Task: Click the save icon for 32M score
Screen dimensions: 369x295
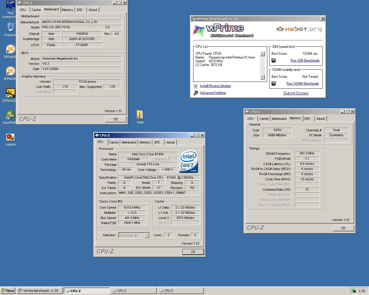Action: (274, 60)
